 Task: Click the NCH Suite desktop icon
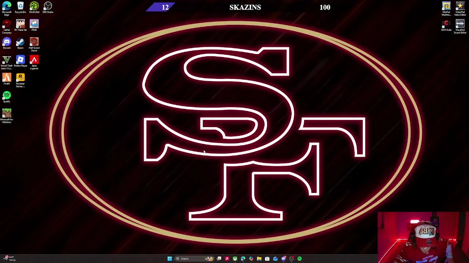click(x=446, y=26)
